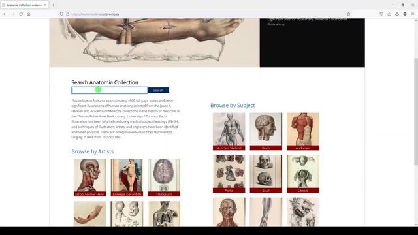Open the bottom-row engraving subject thumbnail
The height and width of the screenshot is (235, 418).
[x=303, y=211]
